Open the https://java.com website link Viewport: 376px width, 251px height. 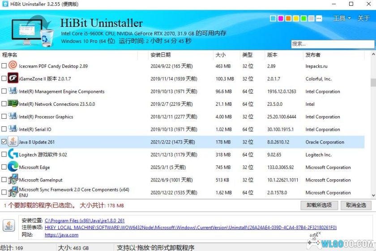coord(62,235)
